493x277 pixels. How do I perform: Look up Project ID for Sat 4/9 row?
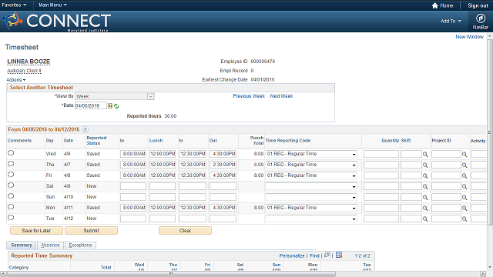[x=464, y=186]
